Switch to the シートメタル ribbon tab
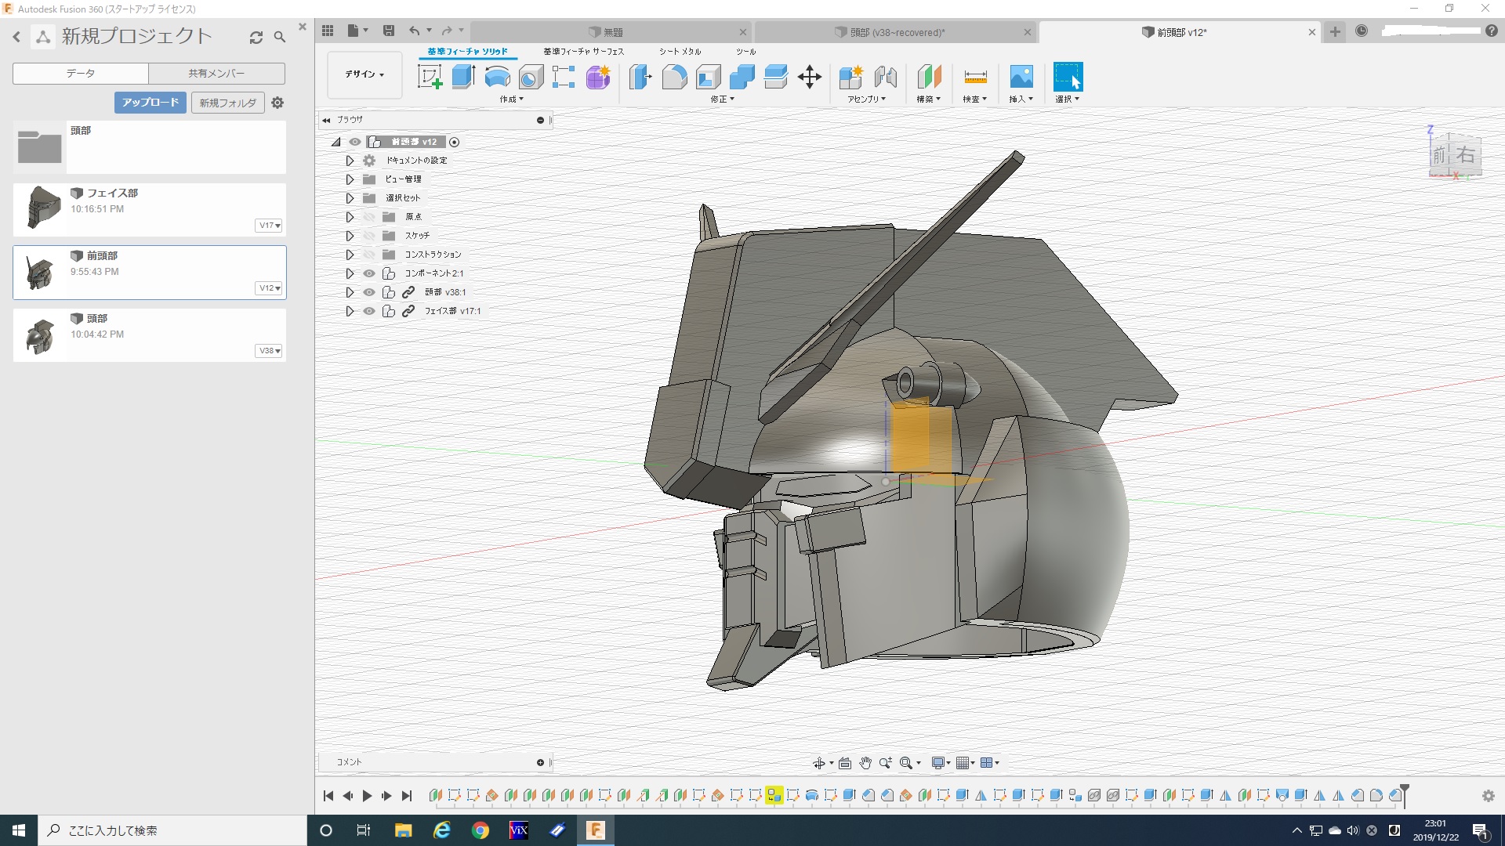 point(680,52)
